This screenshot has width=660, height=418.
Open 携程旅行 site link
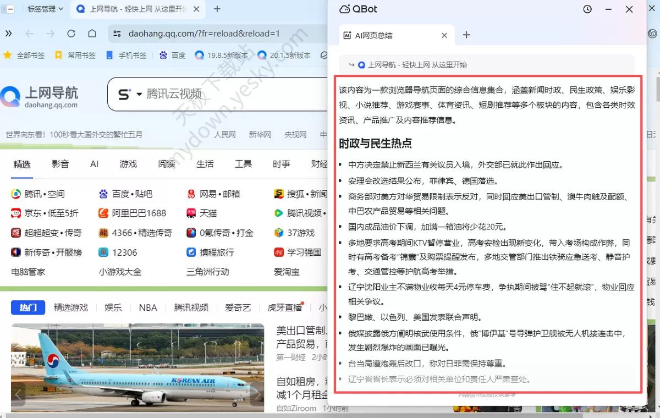point(210,252)
